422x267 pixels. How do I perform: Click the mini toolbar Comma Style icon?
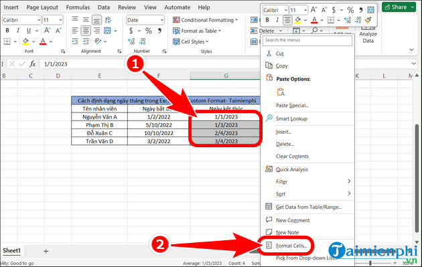point(360,10)
